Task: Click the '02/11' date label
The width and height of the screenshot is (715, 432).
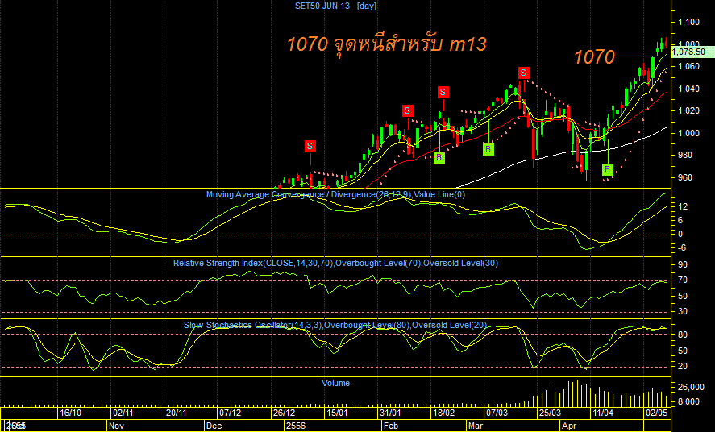Action: point(123,413)
